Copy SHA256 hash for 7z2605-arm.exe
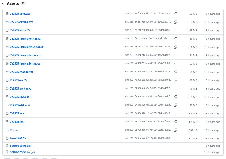This screenshot has width=226, height=159. point(175,14)
